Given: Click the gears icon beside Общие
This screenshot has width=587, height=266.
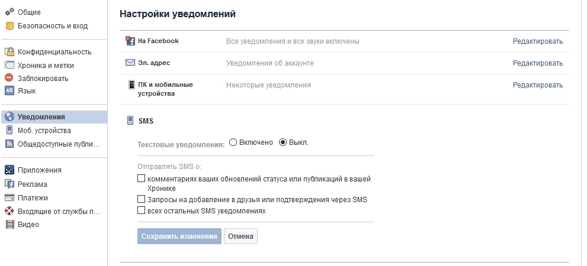Looking at the screenshot, I should tap(9, 12).
